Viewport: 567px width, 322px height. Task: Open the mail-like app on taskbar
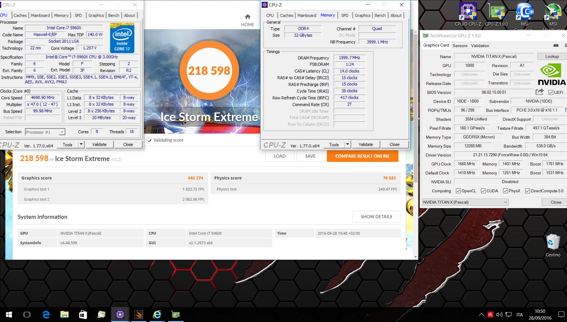[x=101, y=315]
